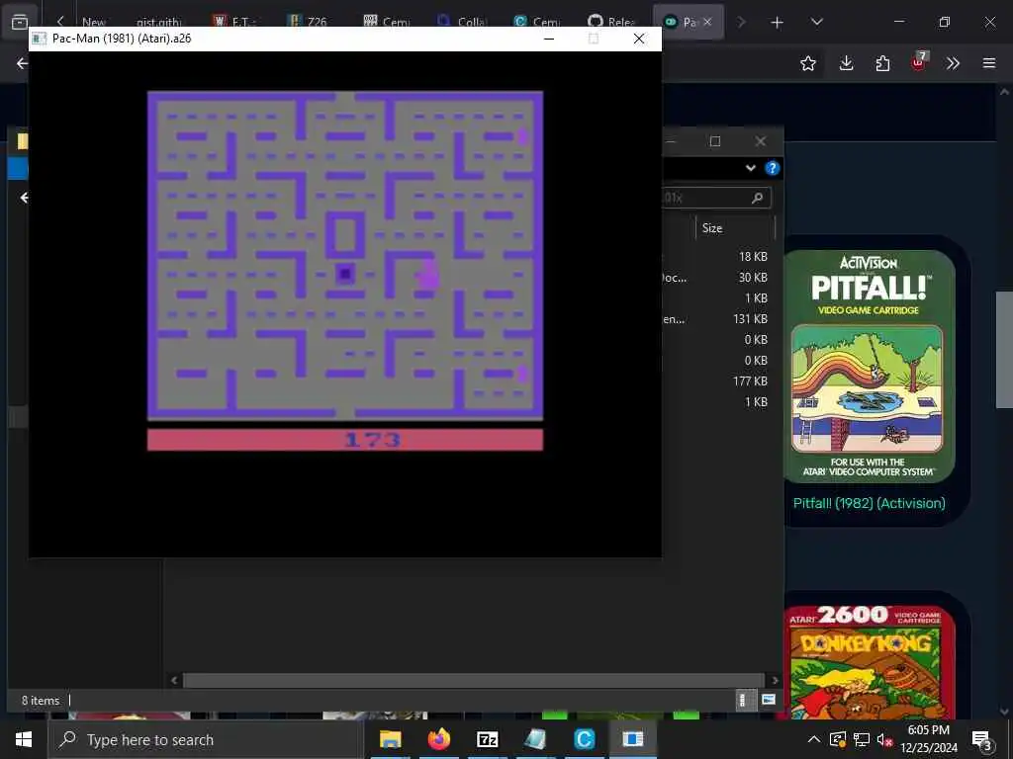Switch to the E.T. tab
The image size is (1013, 759).
(x=234, y=22)
